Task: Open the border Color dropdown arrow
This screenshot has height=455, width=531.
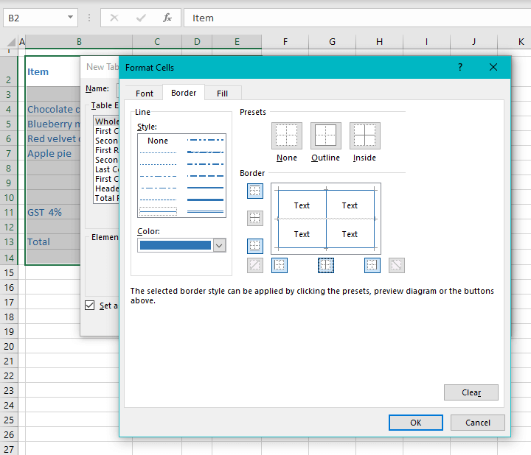Action: [x=219, y=245]
